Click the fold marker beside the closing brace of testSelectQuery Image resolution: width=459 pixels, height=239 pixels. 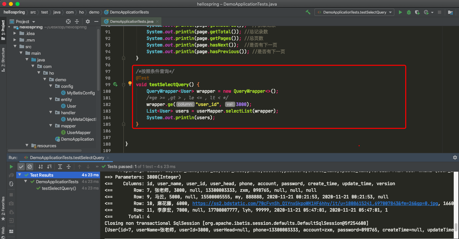coord(124,124)
